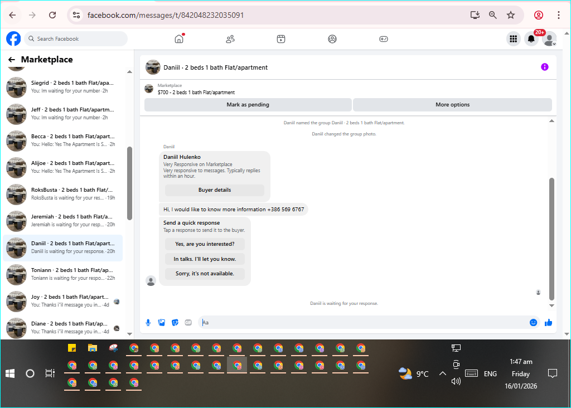The height and width of the screenshot is (408, 571).
Task: Open conversation information purple icon
Action: 544,67
